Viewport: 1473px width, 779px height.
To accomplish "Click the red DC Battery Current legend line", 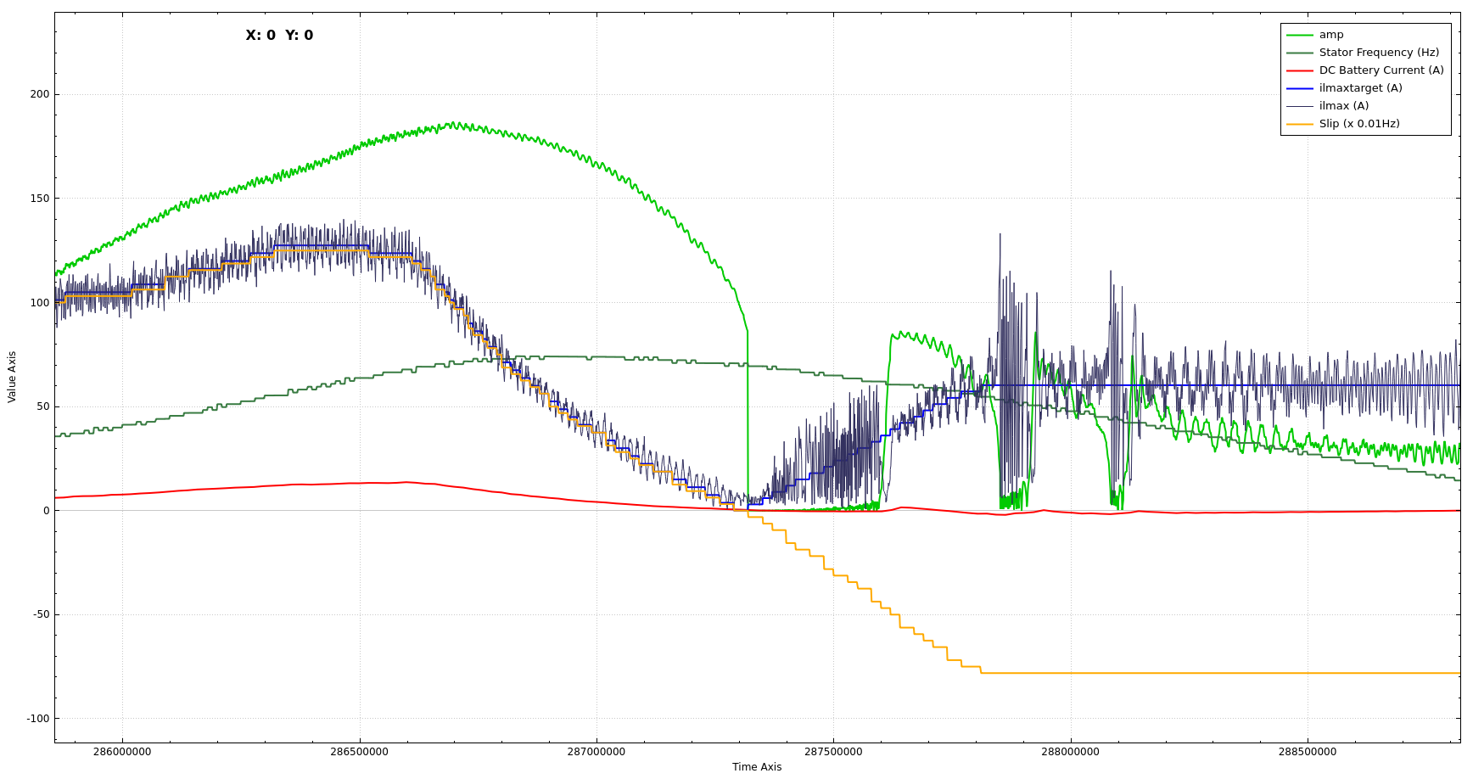I will coord(1299,70).
